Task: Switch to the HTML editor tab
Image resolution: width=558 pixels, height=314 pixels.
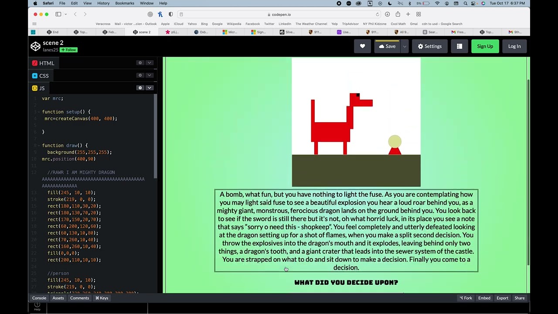Action: tap(43, 63)
